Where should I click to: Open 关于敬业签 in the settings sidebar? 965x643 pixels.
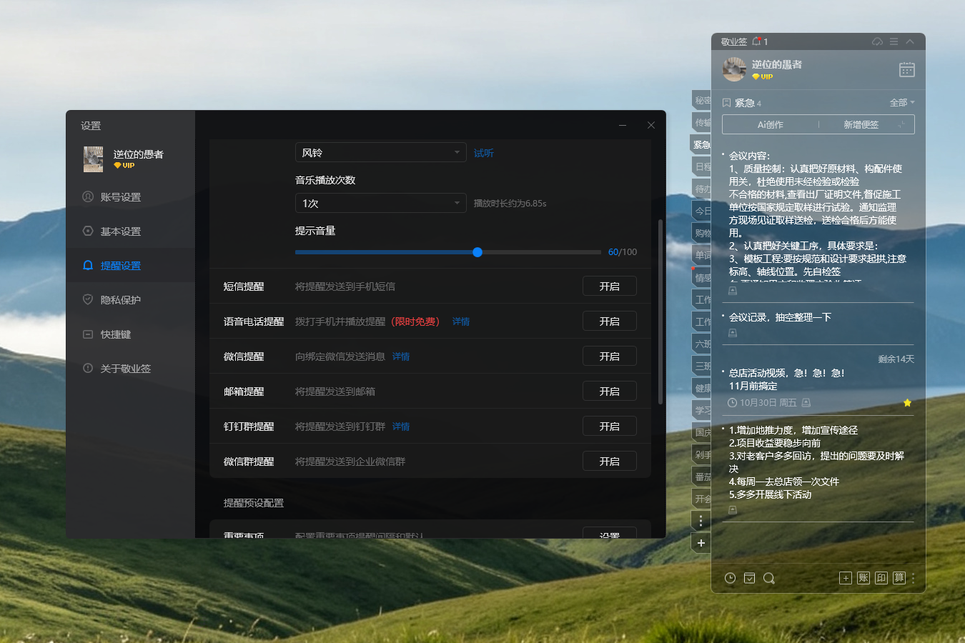tap(130, 369)
